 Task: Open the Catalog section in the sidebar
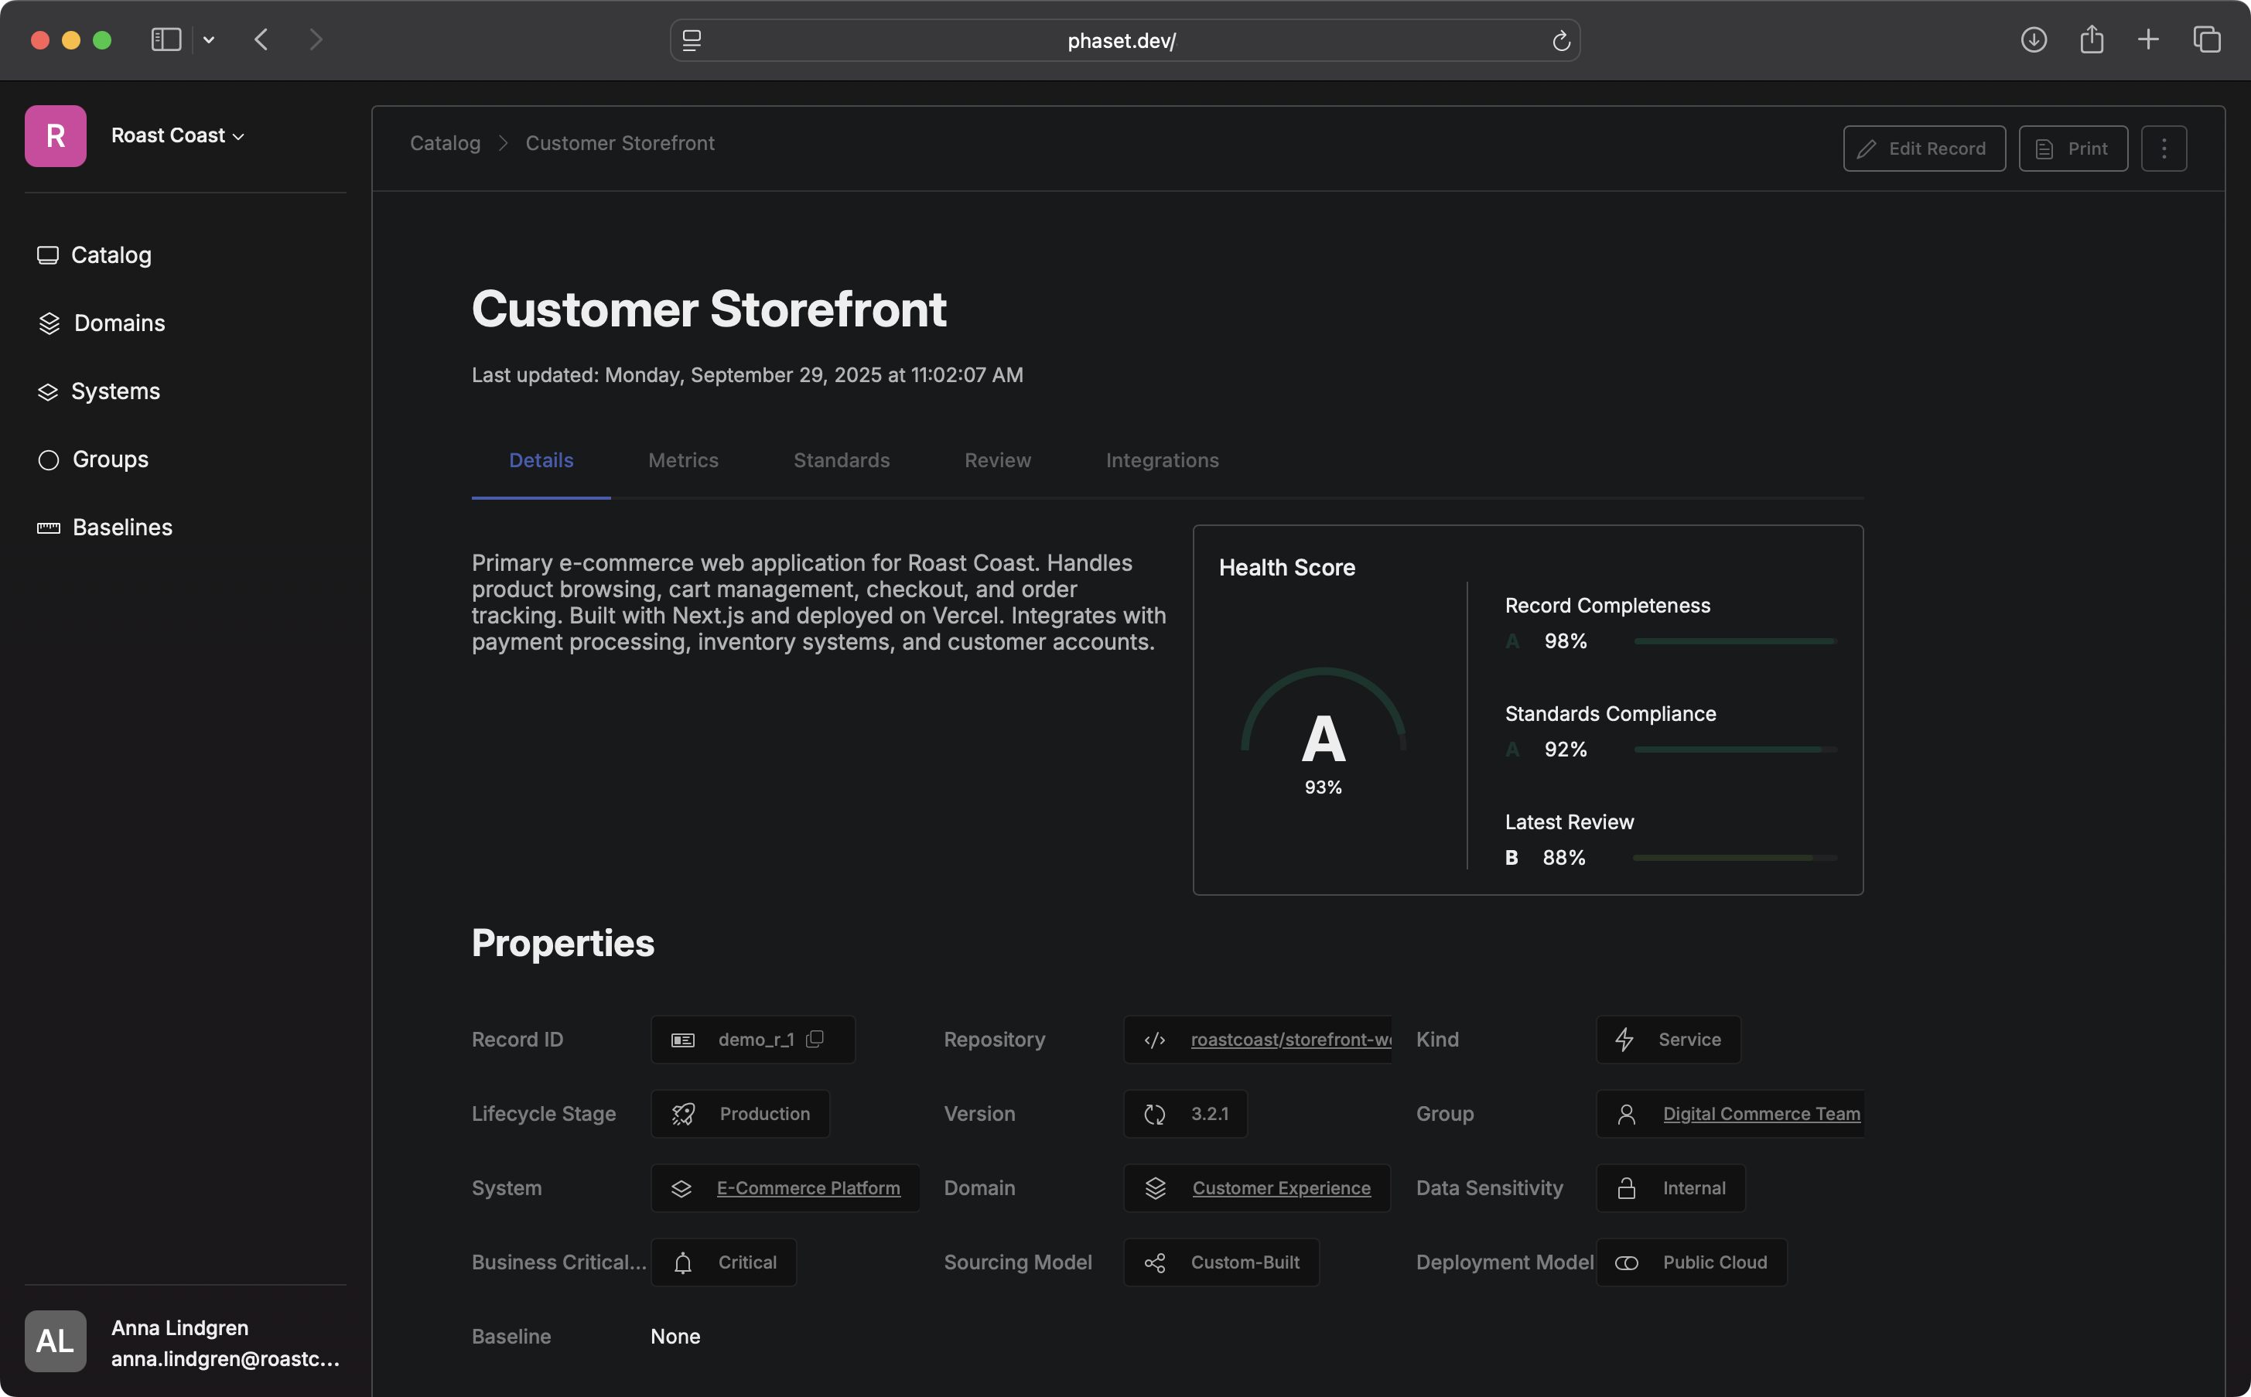point(111,255)
